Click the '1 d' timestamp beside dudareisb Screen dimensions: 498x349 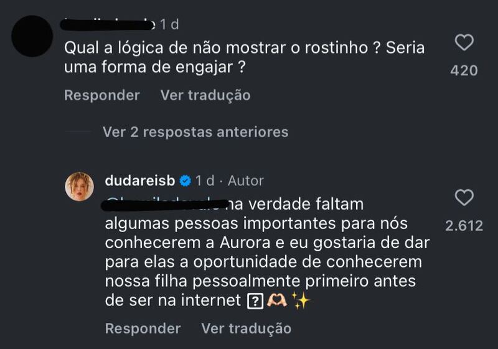(x=205, y=181)
